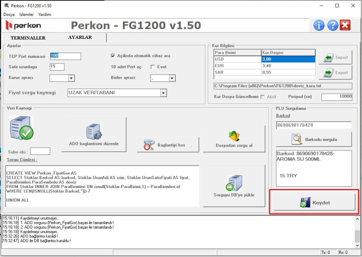Maximize the Perkon window
Screen dimensions: 362x257
337,6
